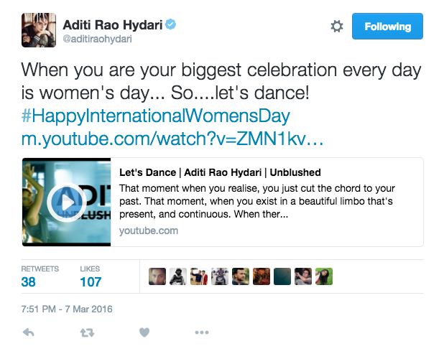Retweet this tweet using the retweet icon
This screenshot has height=354, width=444.
click(x=86, y=332)
